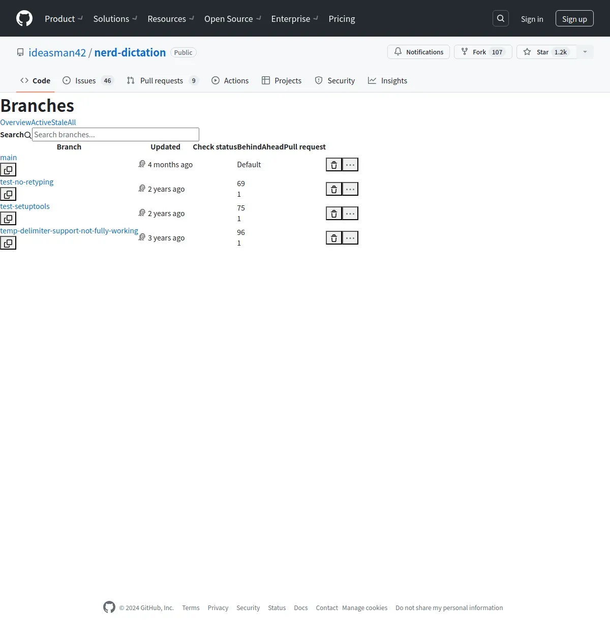Delete the main branch with trash icon
The image size is (610, 634).
[x=334, y=165]
